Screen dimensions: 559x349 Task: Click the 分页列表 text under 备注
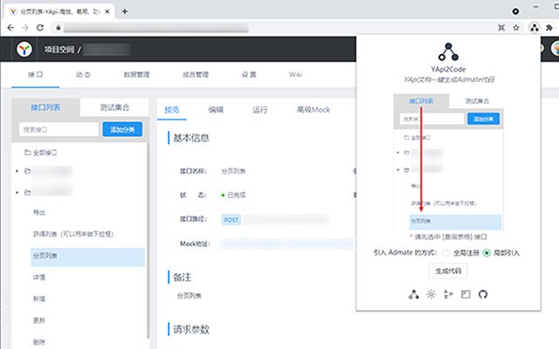[189, 296]
